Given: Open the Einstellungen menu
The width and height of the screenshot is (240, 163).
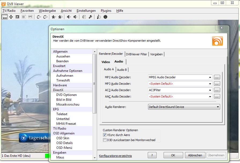Looking at the screenshot, I should tap(86, 11).
